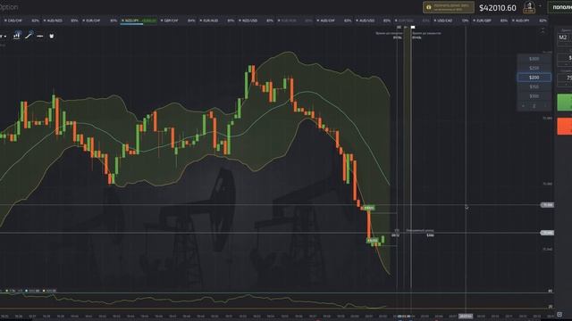Click the green buy (up) button
This screenshot has width=572, height=321.
[564, 103]
